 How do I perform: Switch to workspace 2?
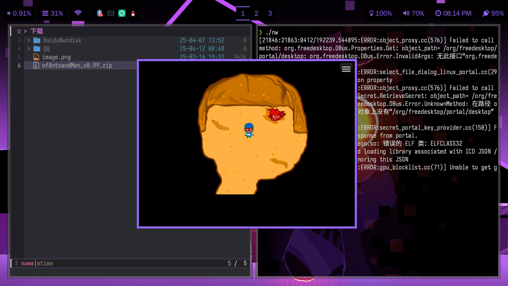pyautogui.click(x=256, y=13)
